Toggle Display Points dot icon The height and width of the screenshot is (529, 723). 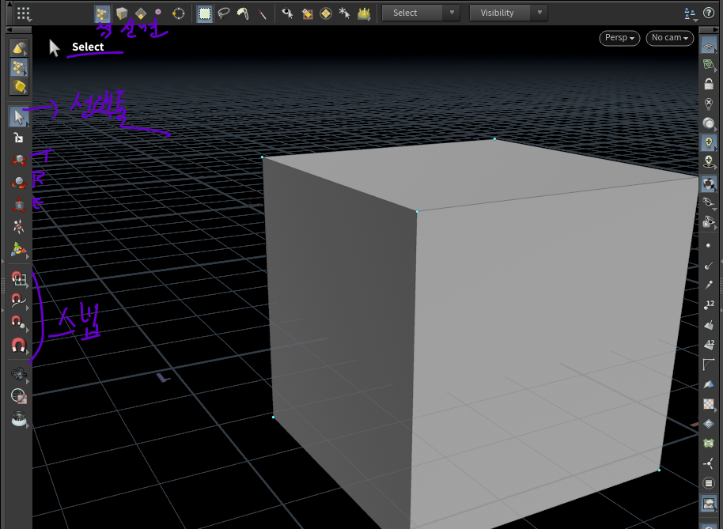click(709, 246)
